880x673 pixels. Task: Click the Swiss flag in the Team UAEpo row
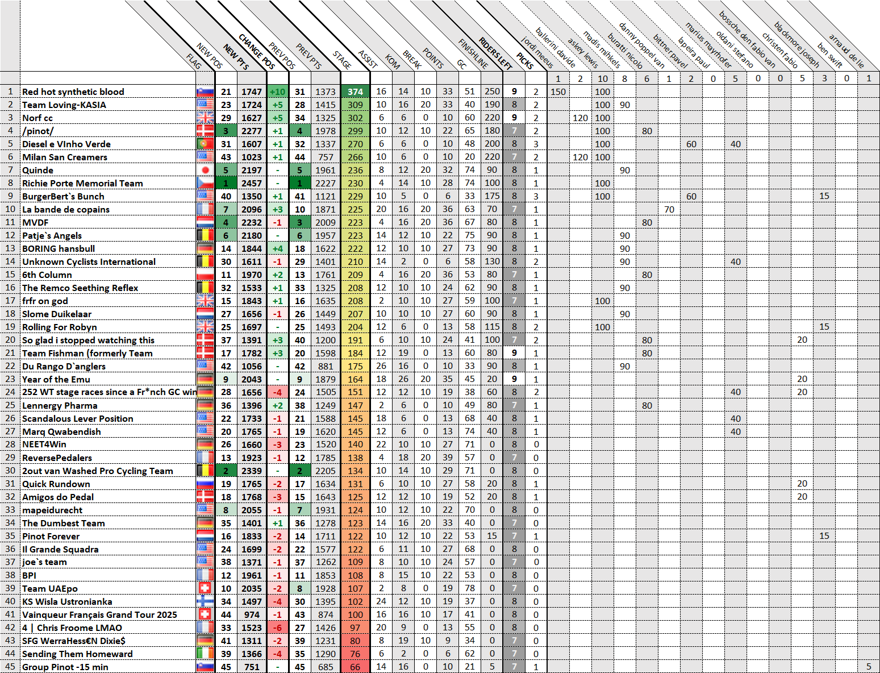(x=205, y=588)
